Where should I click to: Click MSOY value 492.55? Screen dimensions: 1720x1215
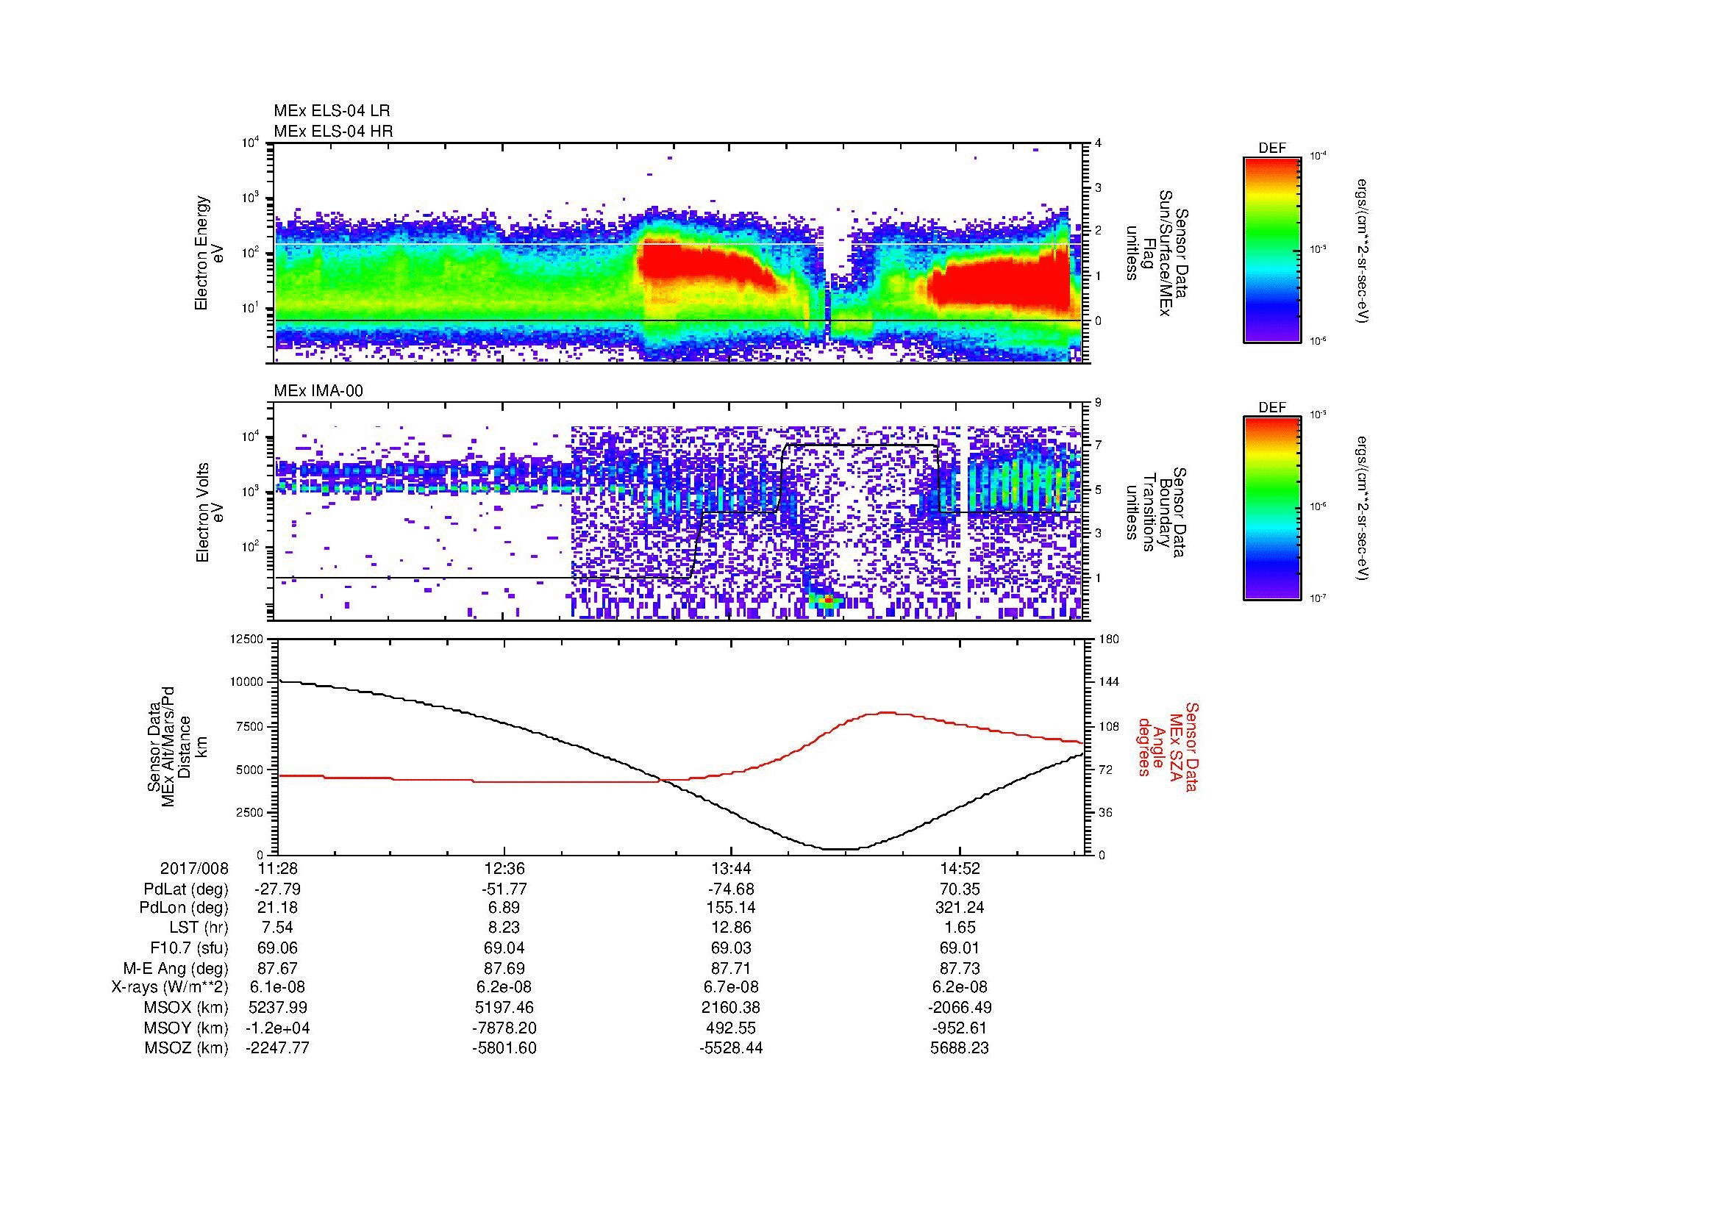click(731, 1028)
